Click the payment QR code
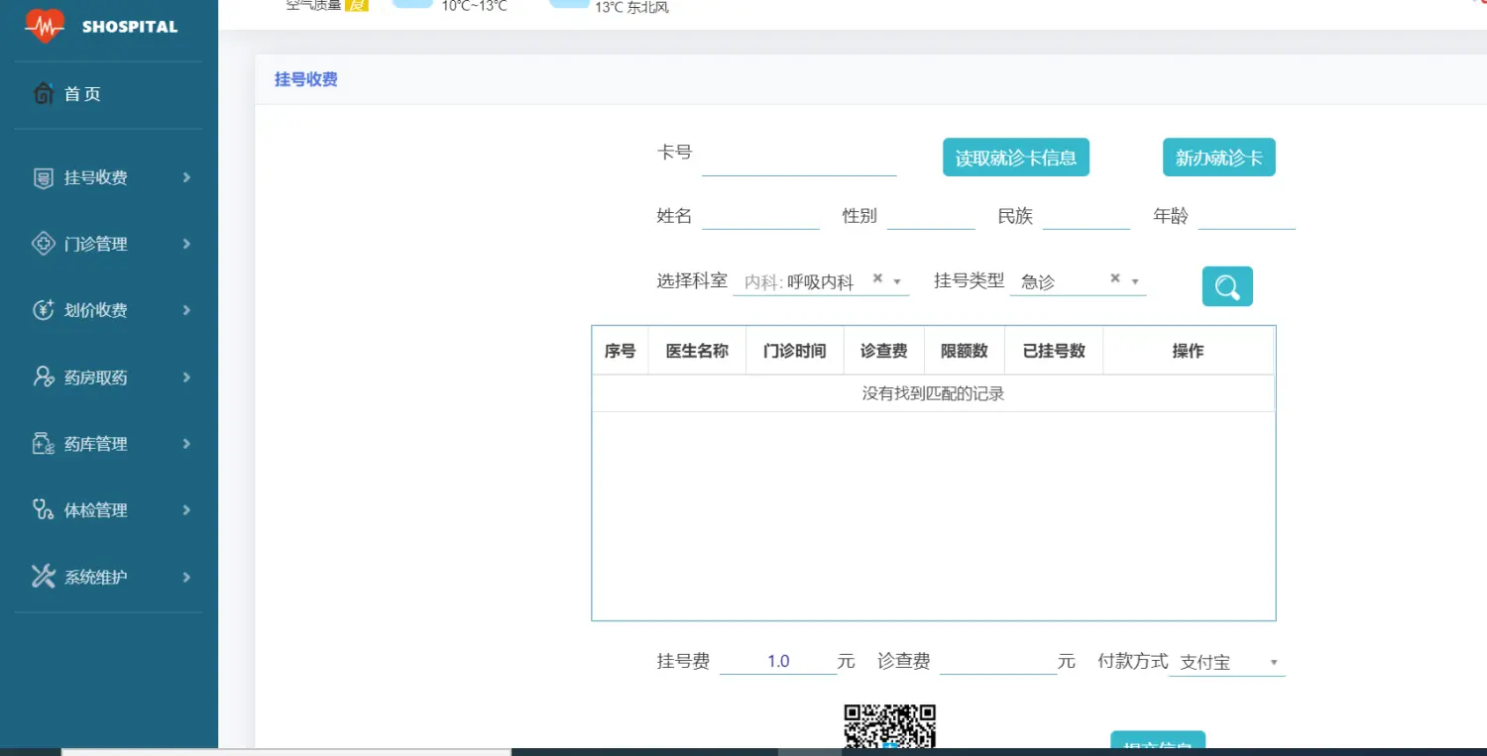The height and width of the screenshot is (756, 1487). pyautogui.click(x=889, y=727)
